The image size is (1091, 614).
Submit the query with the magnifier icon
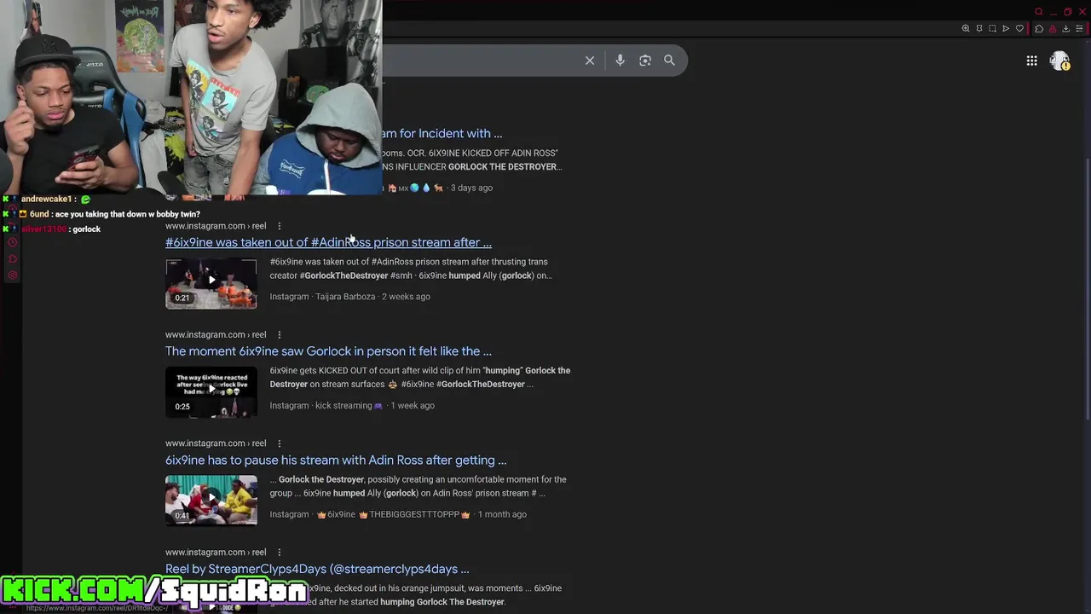[x=669, y=61]
